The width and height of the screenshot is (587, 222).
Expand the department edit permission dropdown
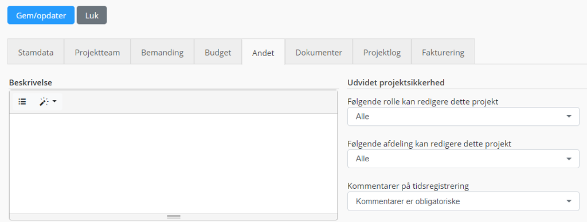click(x=463, y=159)
